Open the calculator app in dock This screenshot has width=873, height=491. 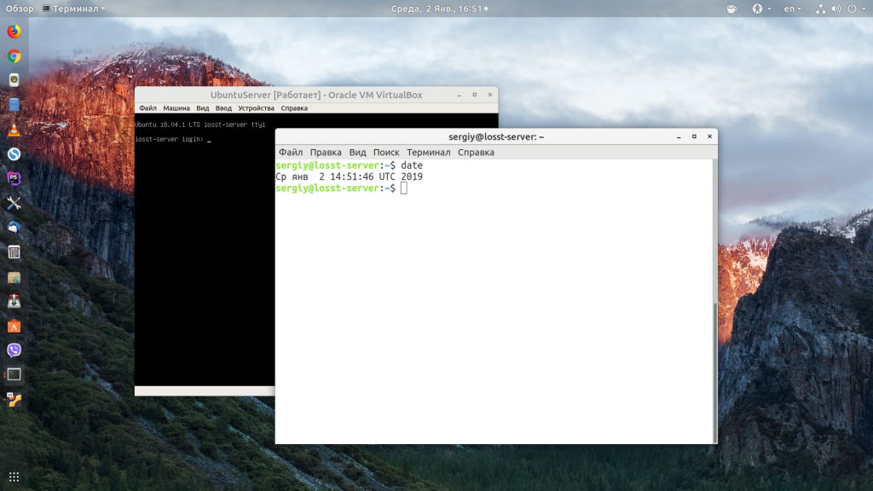tap(14, 251)
